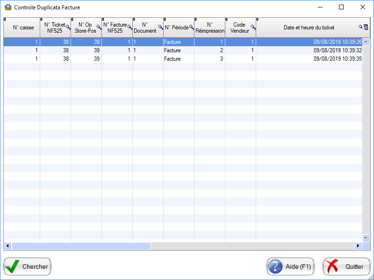Click search magnifier in N° Op Store-Pos header
This screenshot has width=374, height=280.
99,28
